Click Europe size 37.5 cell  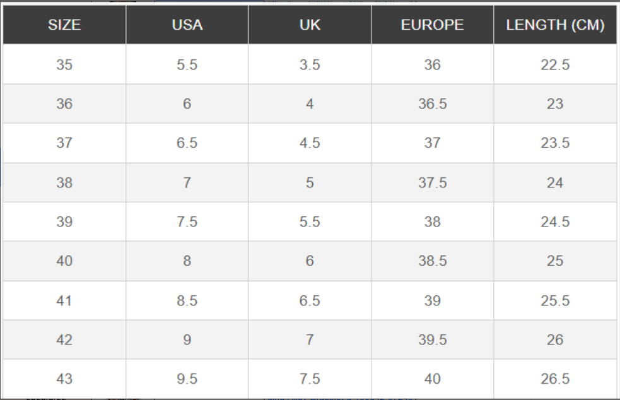[x=433, y=183]
